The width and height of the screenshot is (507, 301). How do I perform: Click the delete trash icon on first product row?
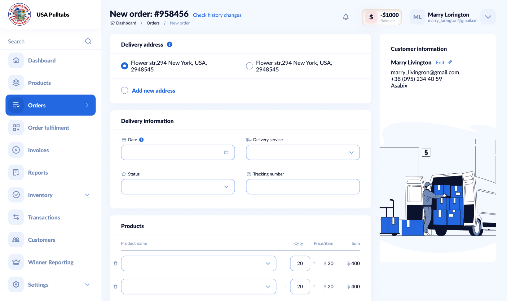115,263
